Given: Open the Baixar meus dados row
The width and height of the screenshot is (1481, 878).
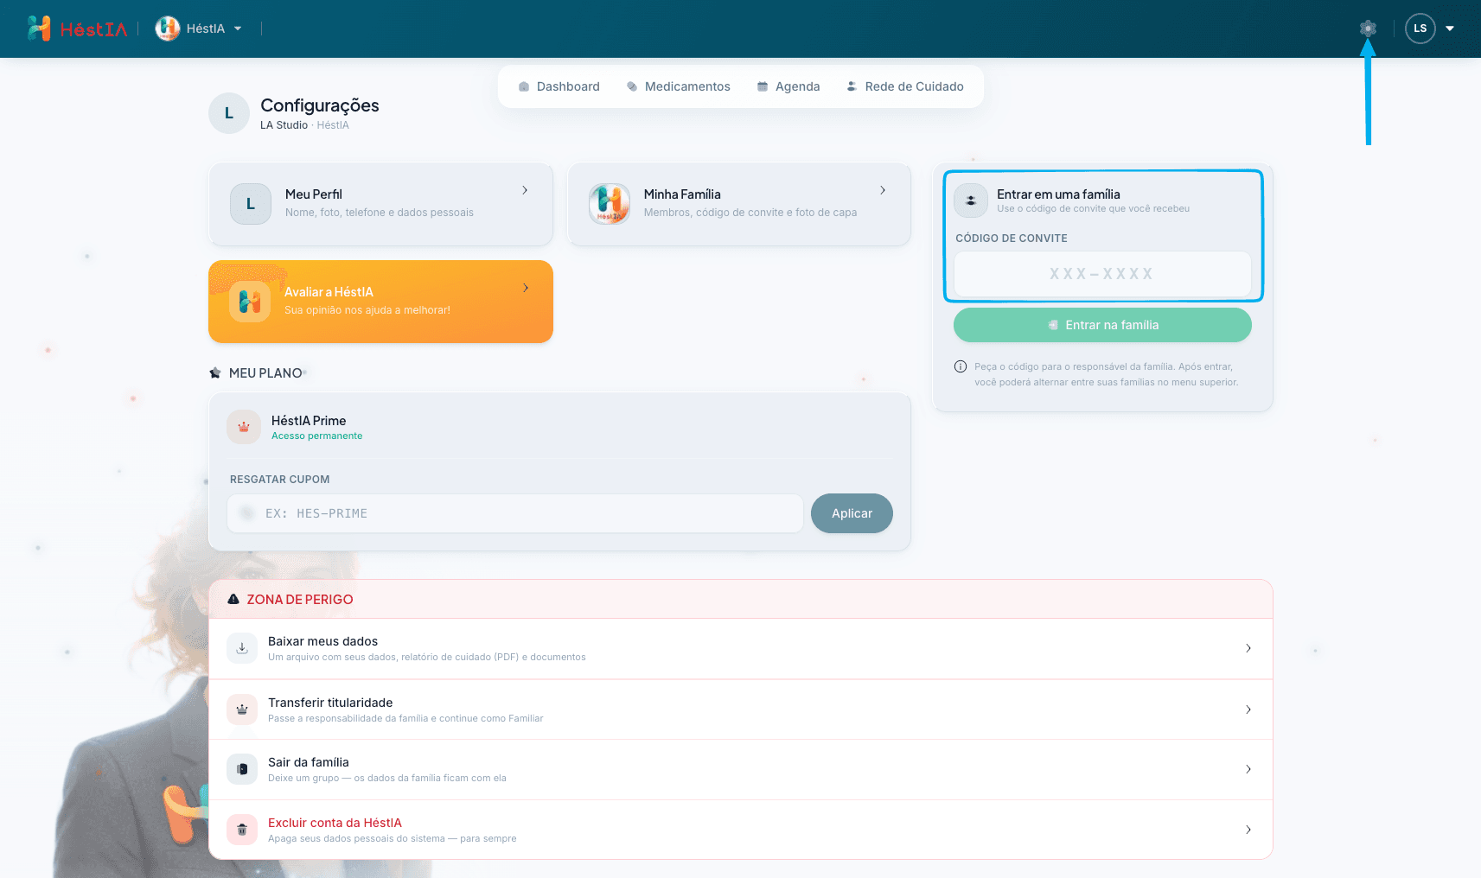Looking at the screenshot, I should tap(741, 649).
